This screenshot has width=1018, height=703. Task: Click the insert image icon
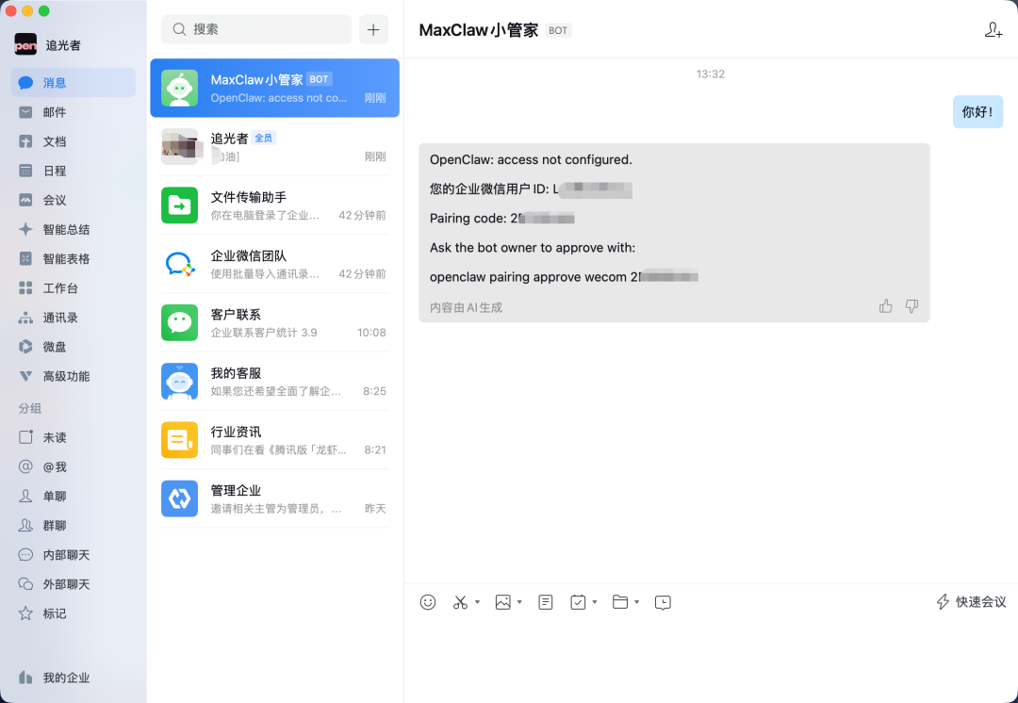[502, 602]
